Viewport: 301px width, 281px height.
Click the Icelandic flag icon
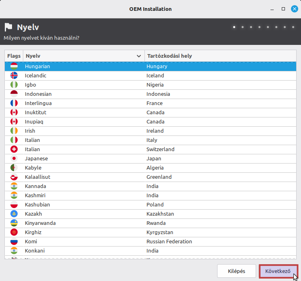pyautogui.click(x=14, y=75)
